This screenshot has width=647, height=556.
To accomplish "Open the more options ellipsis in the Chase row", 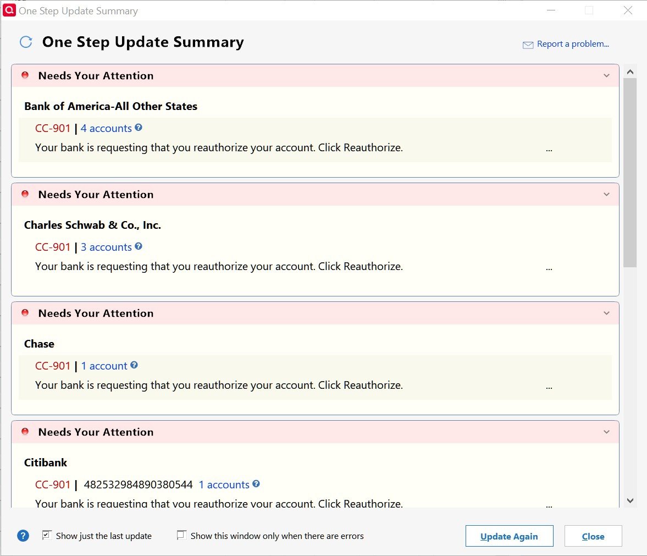I will pyautogui.click(x=549, y=387).
